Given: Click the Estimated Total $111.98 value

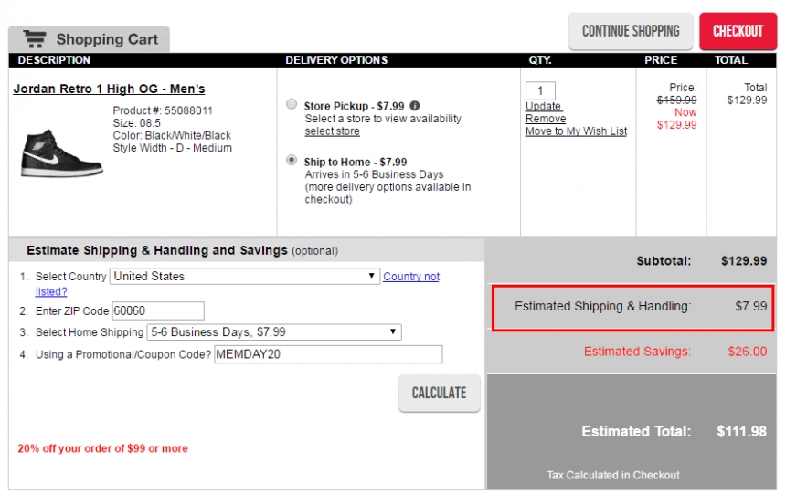Looking at the screenshot, I should (x=741, y=431).
